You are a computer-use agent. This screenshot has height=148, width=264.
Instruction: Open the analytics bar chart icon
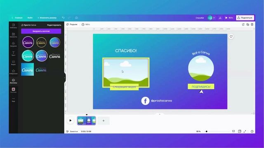[220, 18]
